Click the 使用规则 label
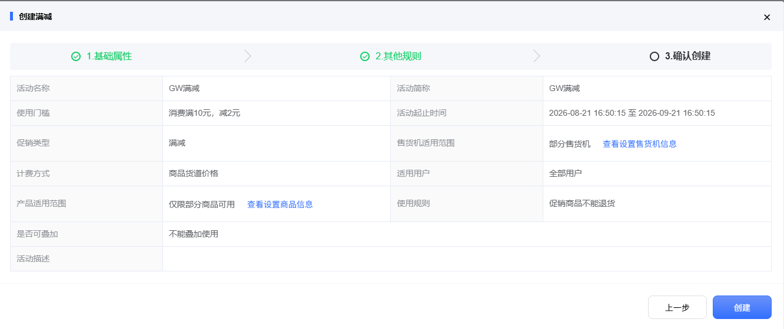784x329 pixels. [413, 203]
